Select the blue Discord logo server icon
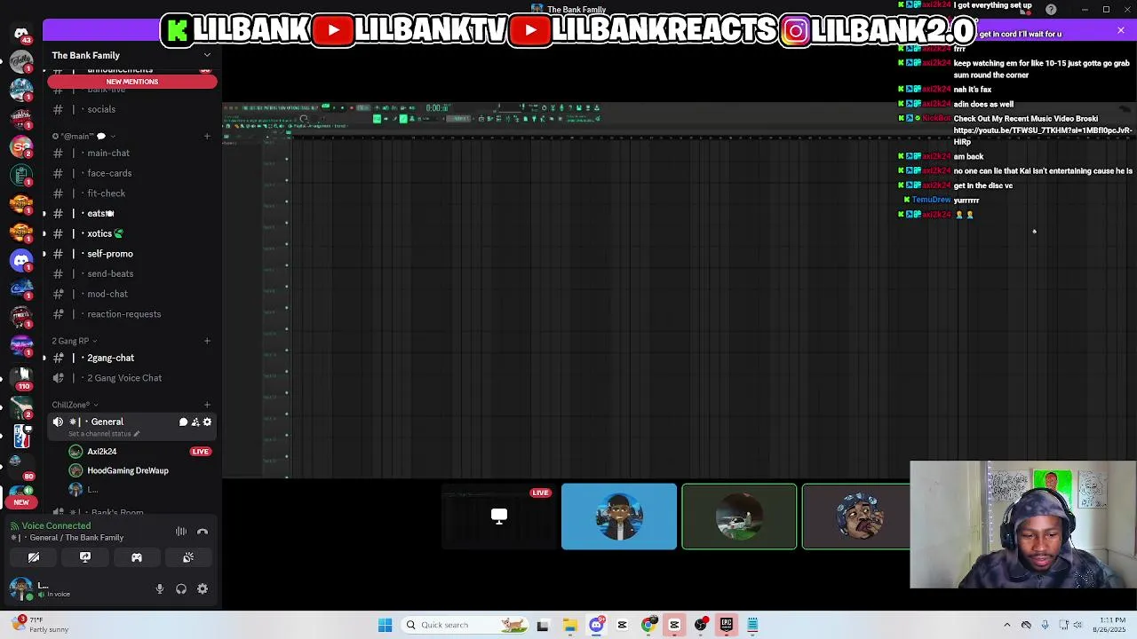 21,261
